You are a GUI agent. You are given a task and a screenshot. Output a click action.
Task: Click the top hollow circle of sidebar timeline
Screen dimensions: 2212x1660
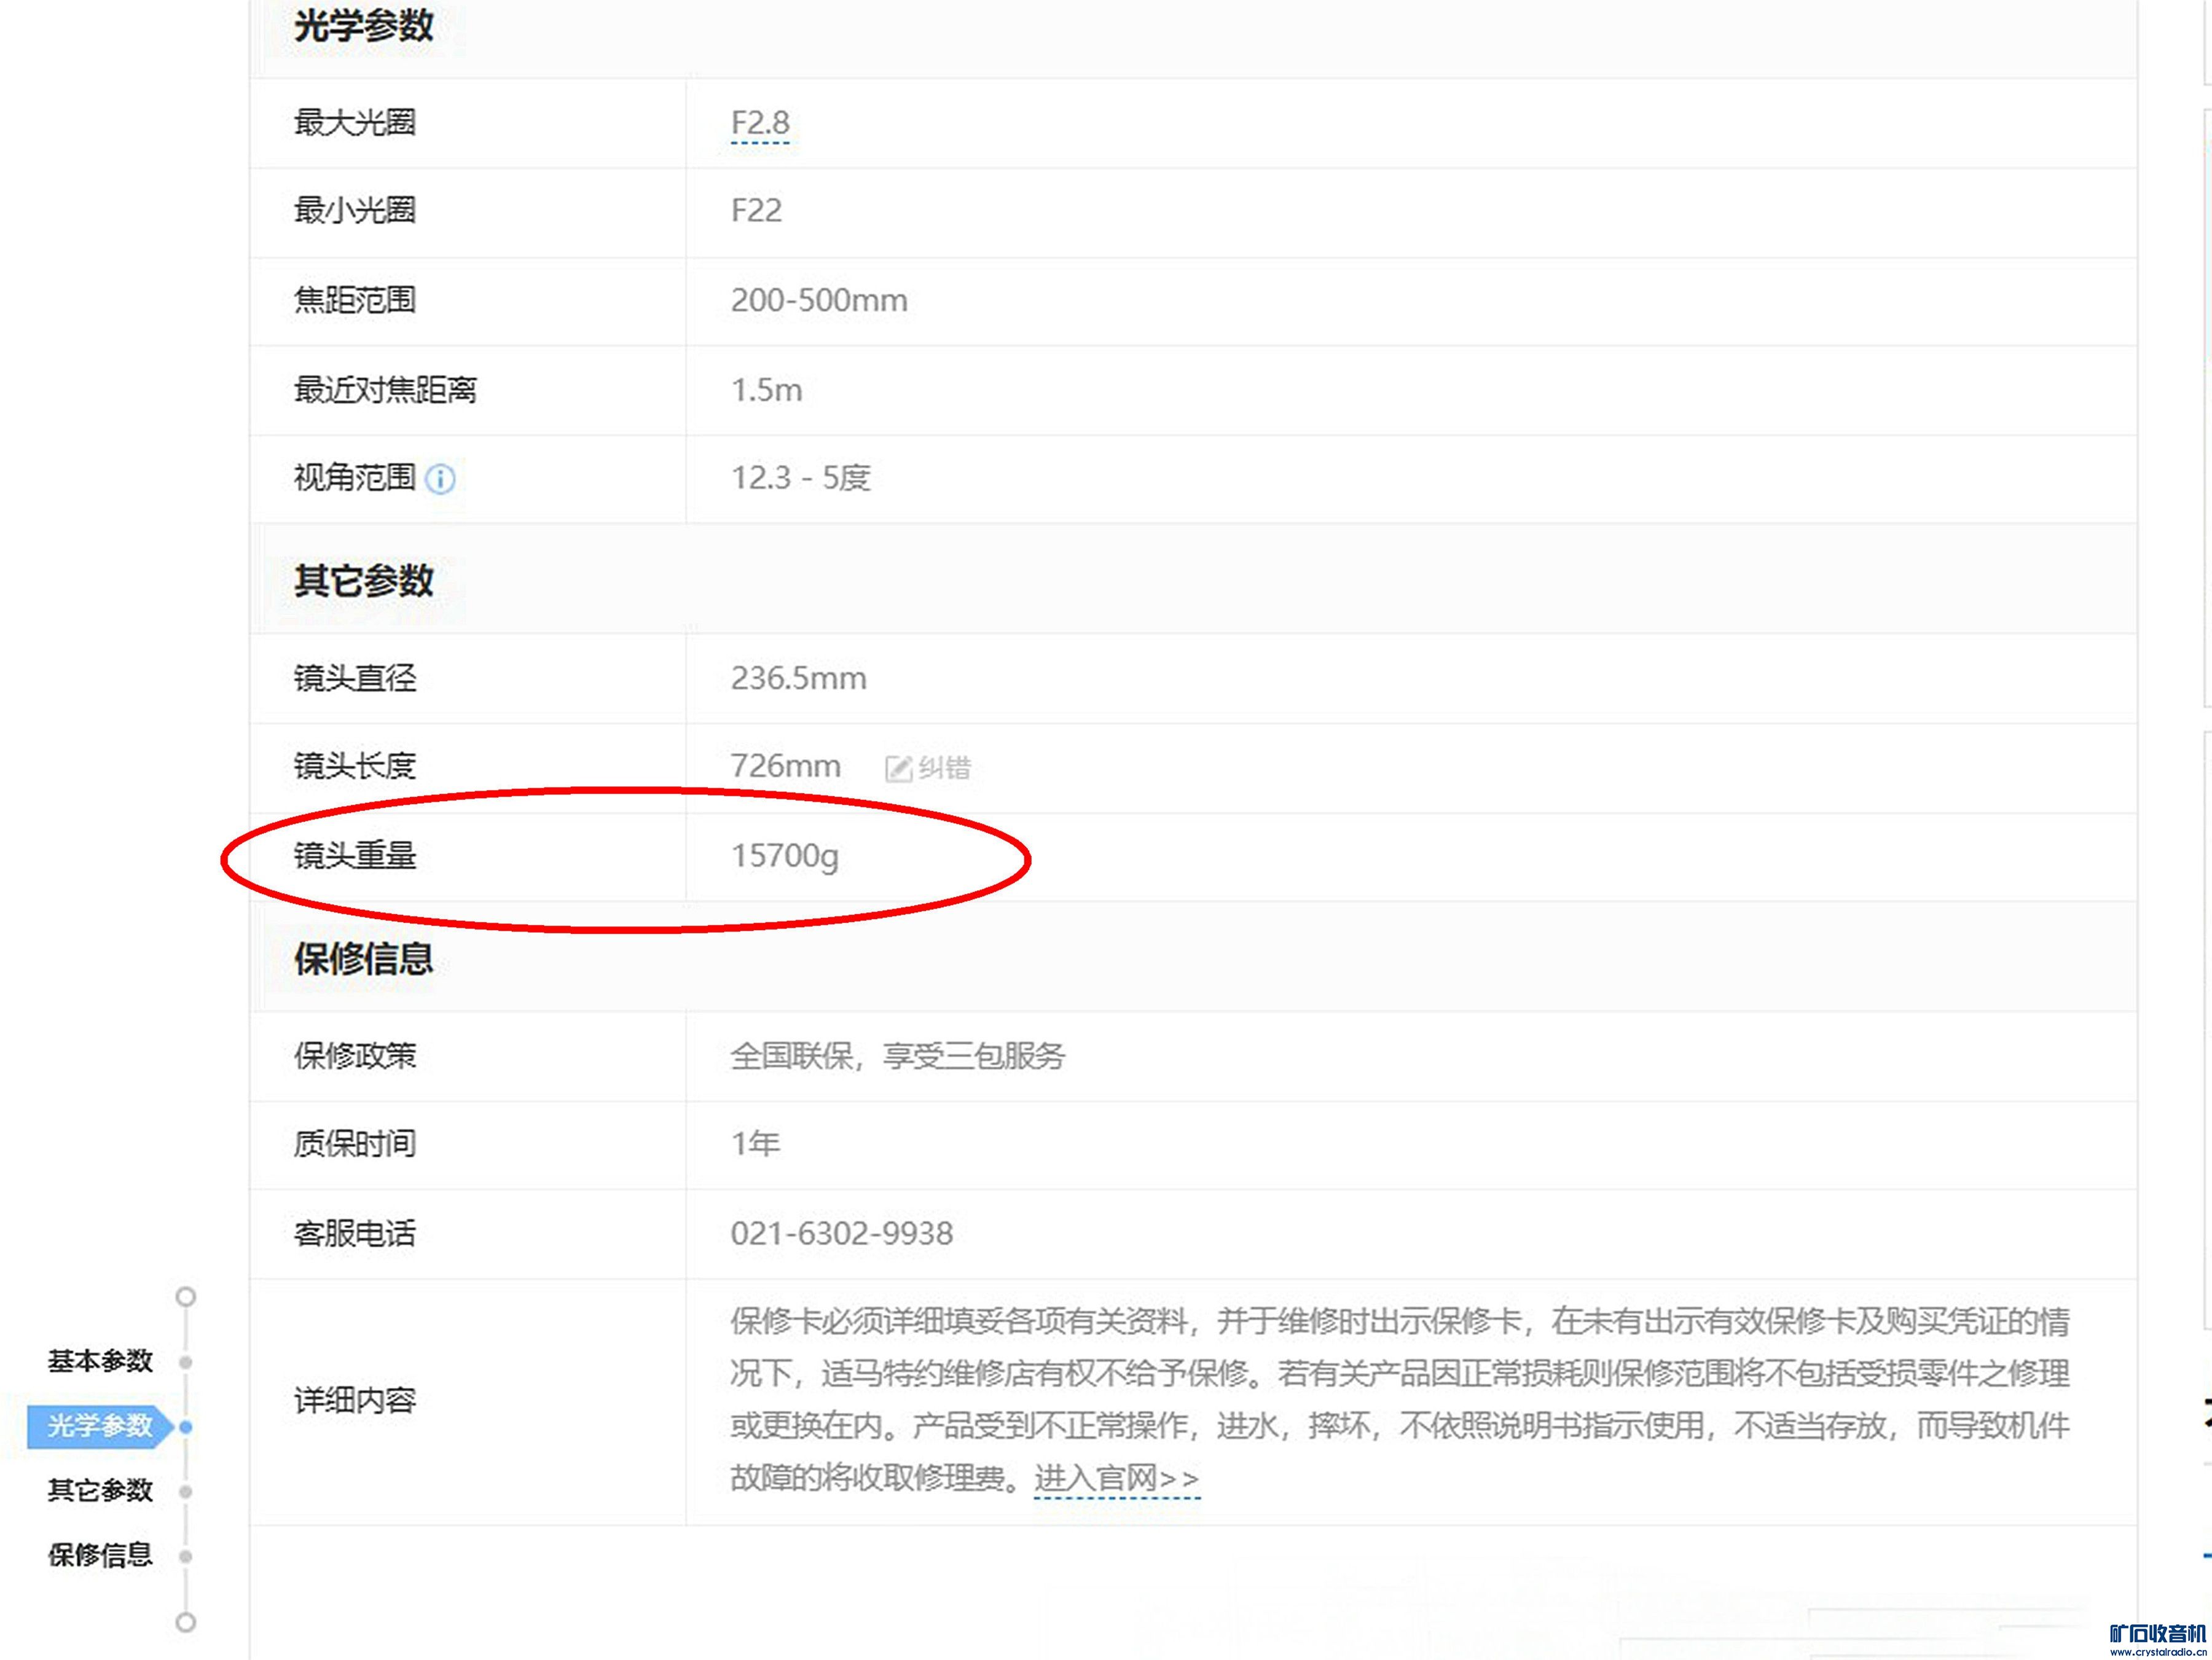185,1297
